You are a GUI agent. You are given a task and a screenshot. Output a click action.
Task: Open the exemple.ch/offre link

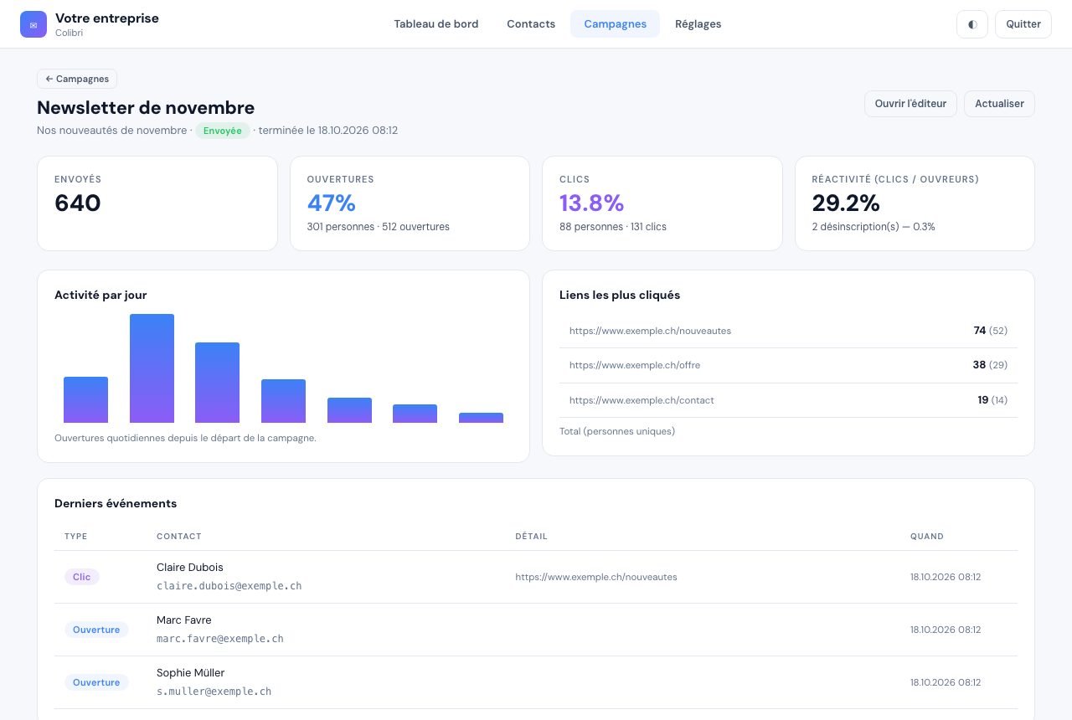[635, 365]
